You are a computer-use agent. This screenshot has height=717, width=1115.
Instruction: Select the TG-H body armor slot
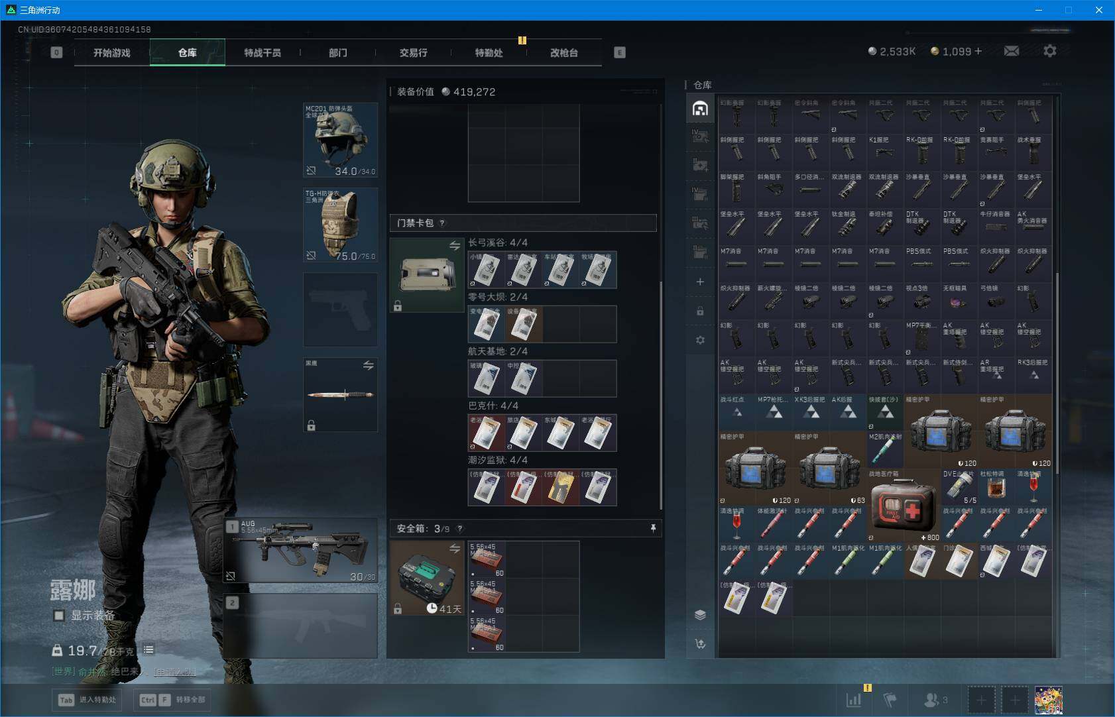[x=341, y=225]
